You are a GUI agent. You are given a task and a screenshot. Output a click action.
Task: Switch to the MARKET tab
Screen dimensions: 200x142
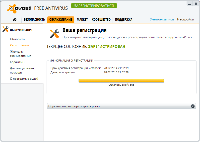[82, 19]
